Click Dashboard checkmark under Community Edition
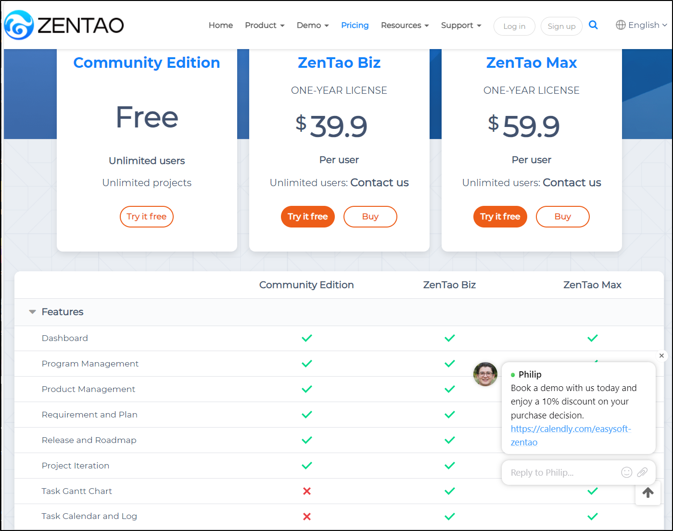The width and height of the screenshot is (673, 531). pos(307,338)
